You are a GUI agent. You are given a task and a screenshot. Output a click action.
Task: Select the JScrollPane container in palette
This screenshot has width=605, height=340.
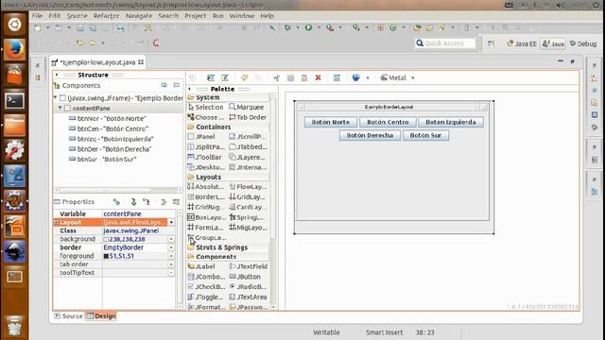pyautogui.click(x=248, y=136)
